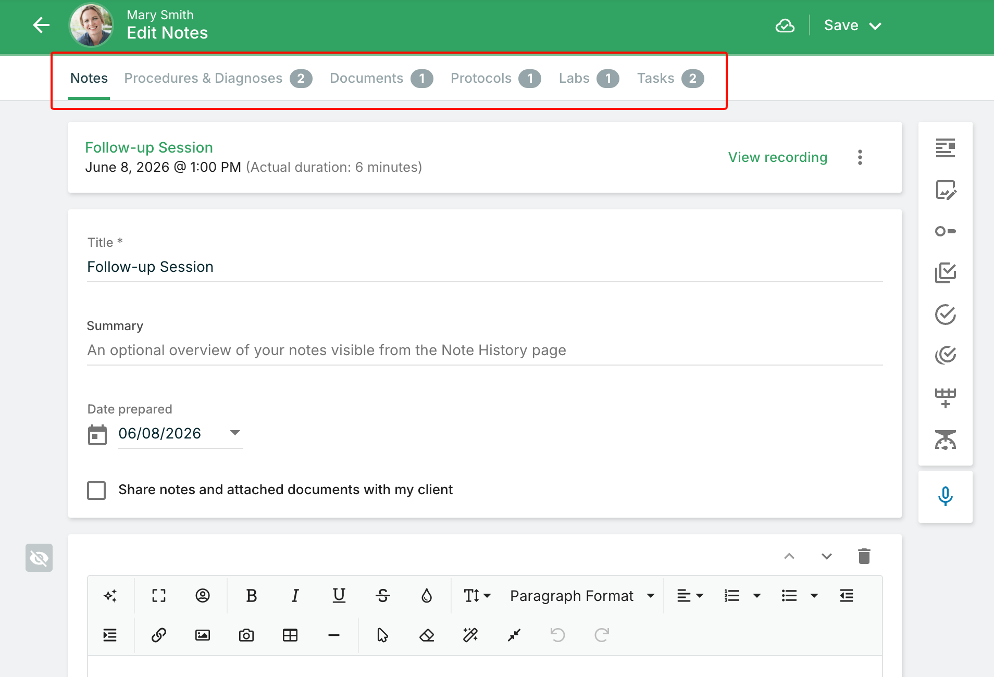Image resolution: width=994 pixels, height=677 pixels.
Task: Take a photo with camera icon
Action: point(246,635)
